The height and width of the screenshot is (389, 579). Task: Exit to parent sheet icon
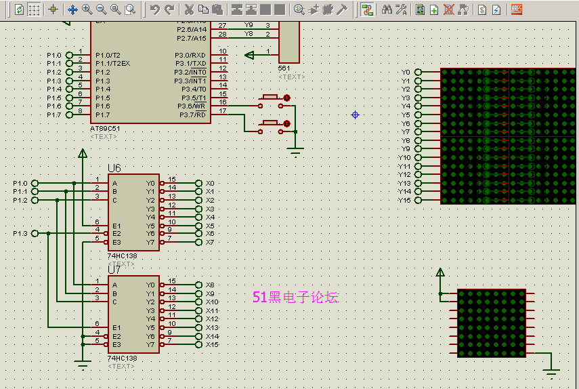tap(463, 9)
